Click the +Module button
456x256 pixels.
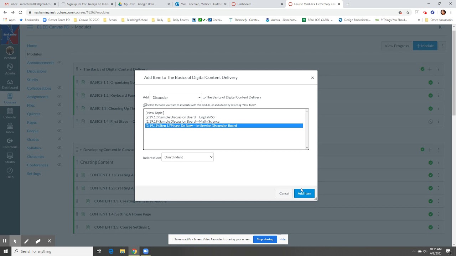(x=425, y=46)
